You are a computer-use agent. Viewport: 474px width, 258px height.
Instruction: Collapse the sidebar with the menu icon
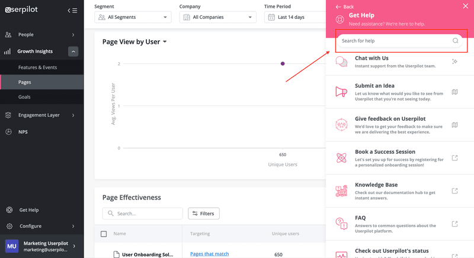pos(72,11)
